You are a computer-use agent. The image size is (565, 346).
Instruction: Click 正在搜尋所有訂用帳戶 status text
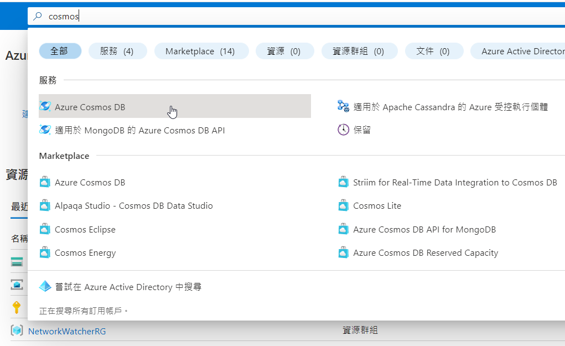click(x=84, y=311)
